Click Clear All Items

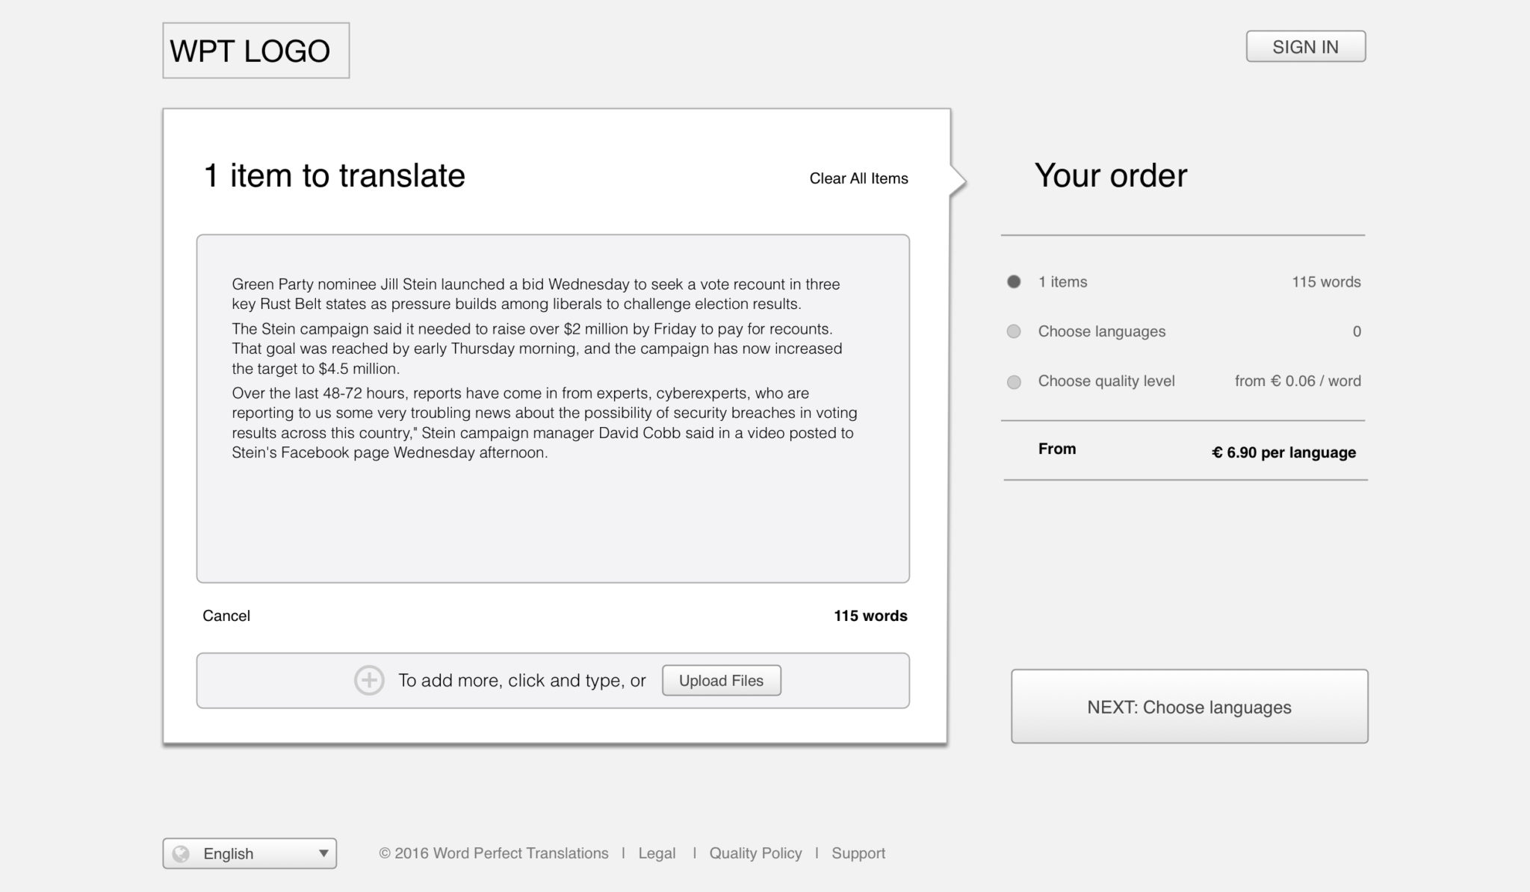tap(858, 178)
